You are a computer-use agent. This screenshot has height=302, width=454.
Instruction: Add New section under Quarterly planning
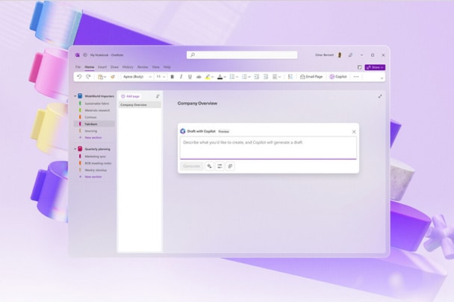93,177
